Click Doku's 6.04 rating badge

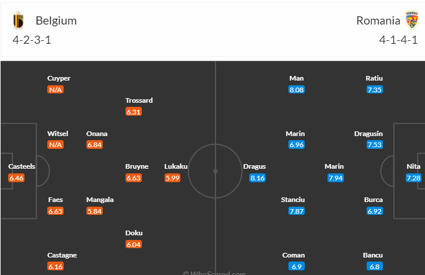point(134,244)
